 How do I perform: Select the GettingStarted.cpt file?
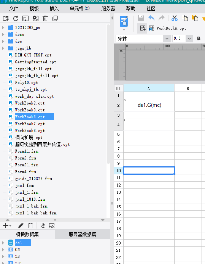pyautogui.click(x=35, y=62)
